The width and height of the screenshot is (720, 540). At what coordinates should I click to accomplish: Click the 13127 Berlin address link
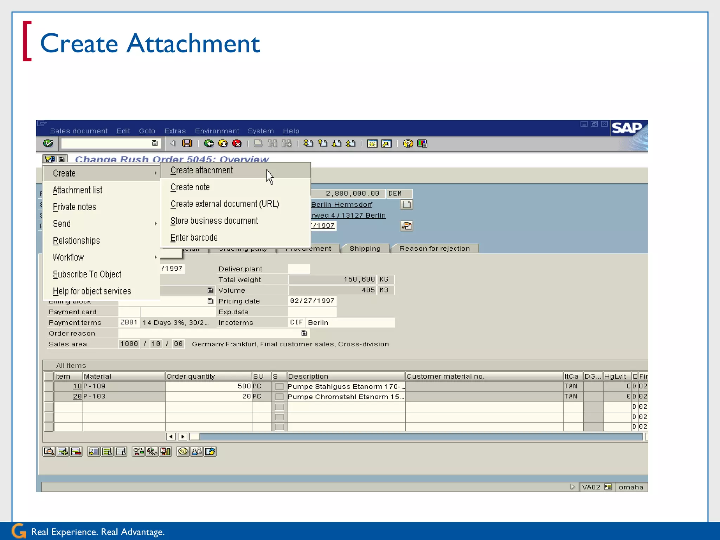pyautogui.click(x=348, y=215)
